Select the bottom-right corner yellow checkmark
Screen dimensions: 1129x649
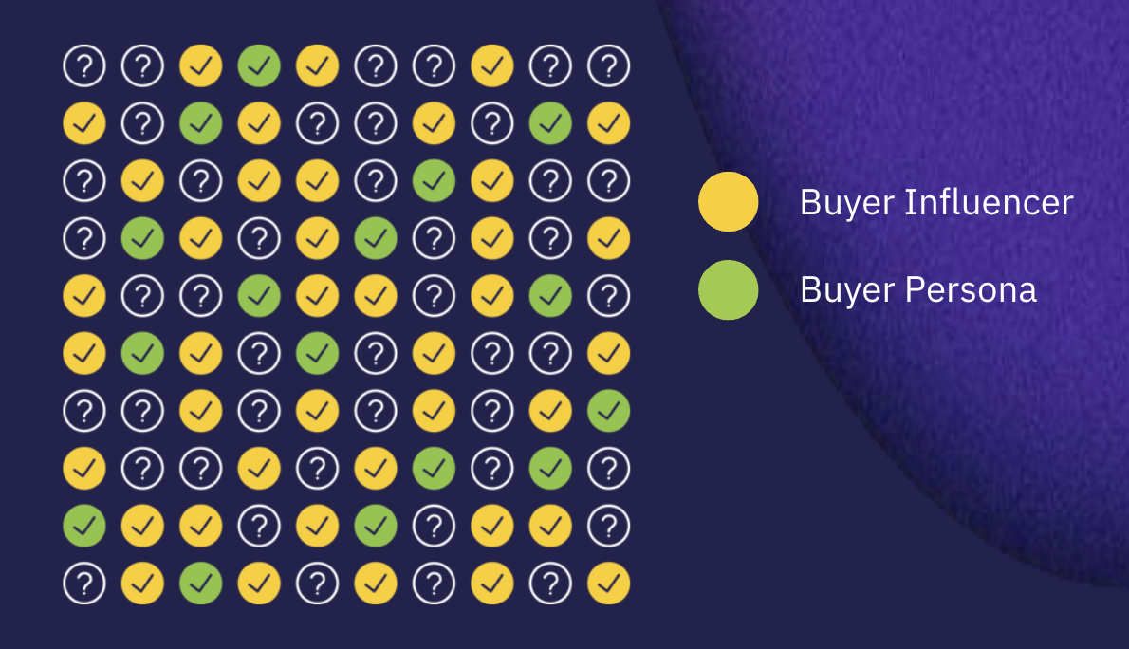pos(608,584)
